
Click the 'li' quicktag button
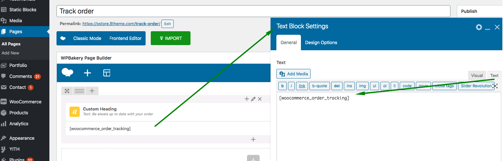pos(394,86)
